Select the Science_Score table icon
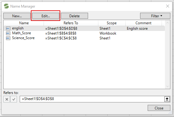This screenshot has height=117, width=174. [x=8, y=38]
